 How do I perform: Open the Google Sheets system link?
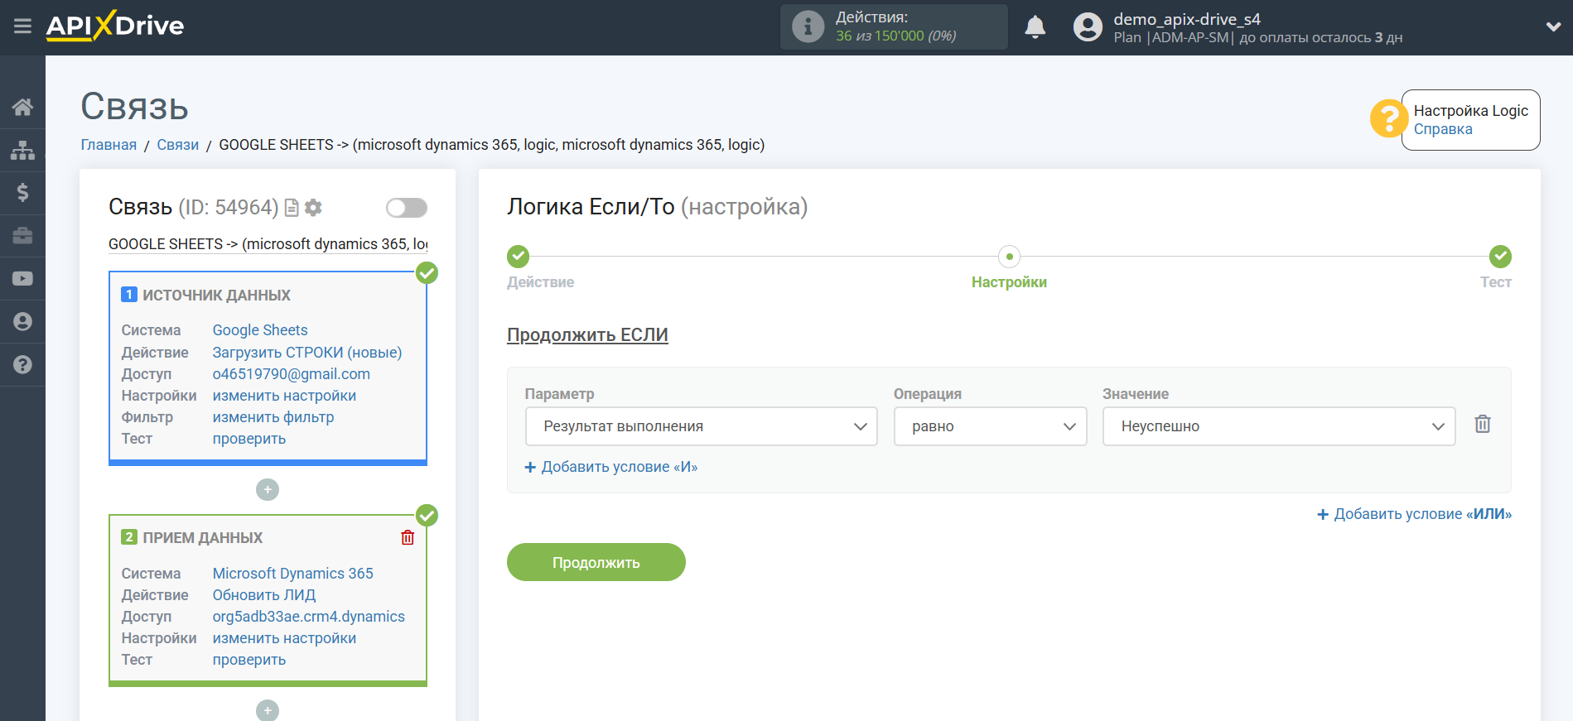(x=260, y=330)
